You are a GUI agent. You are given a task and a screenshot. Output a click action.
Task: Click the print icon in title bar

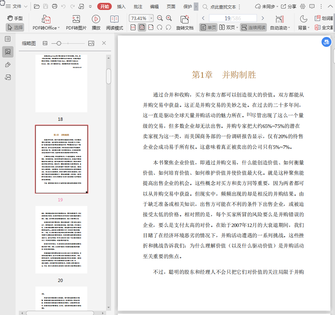[x=55, y=6]
